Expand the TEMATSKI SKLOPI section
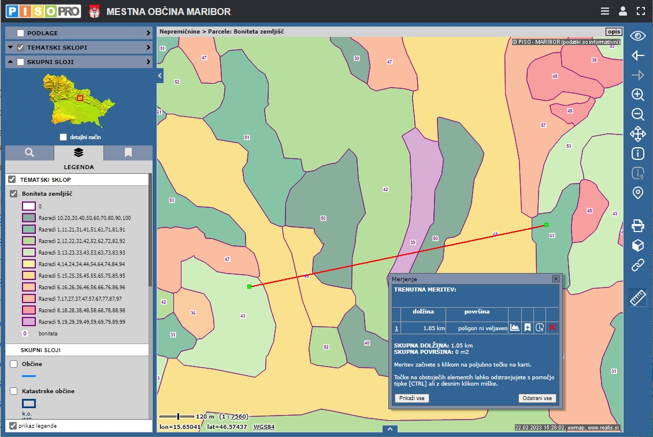 pos(148,47)
